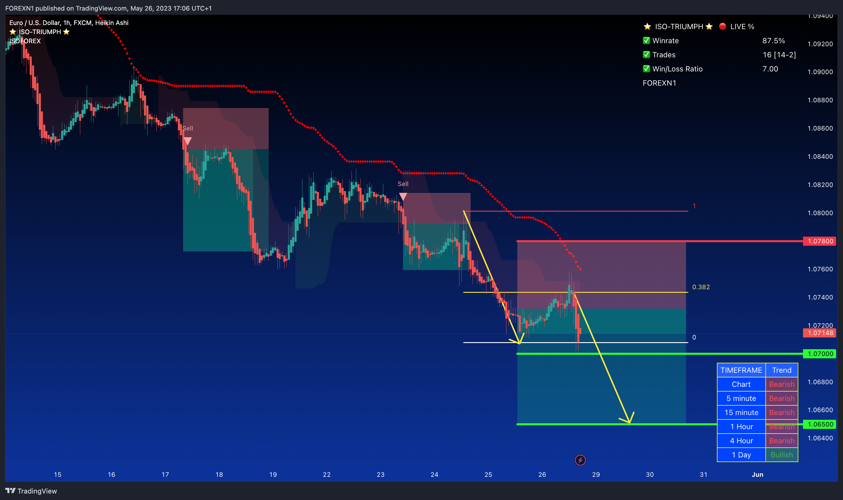Click the 0.382 Fibonacci level label
The height and width of the screenshot is (500, 843).
701,287
